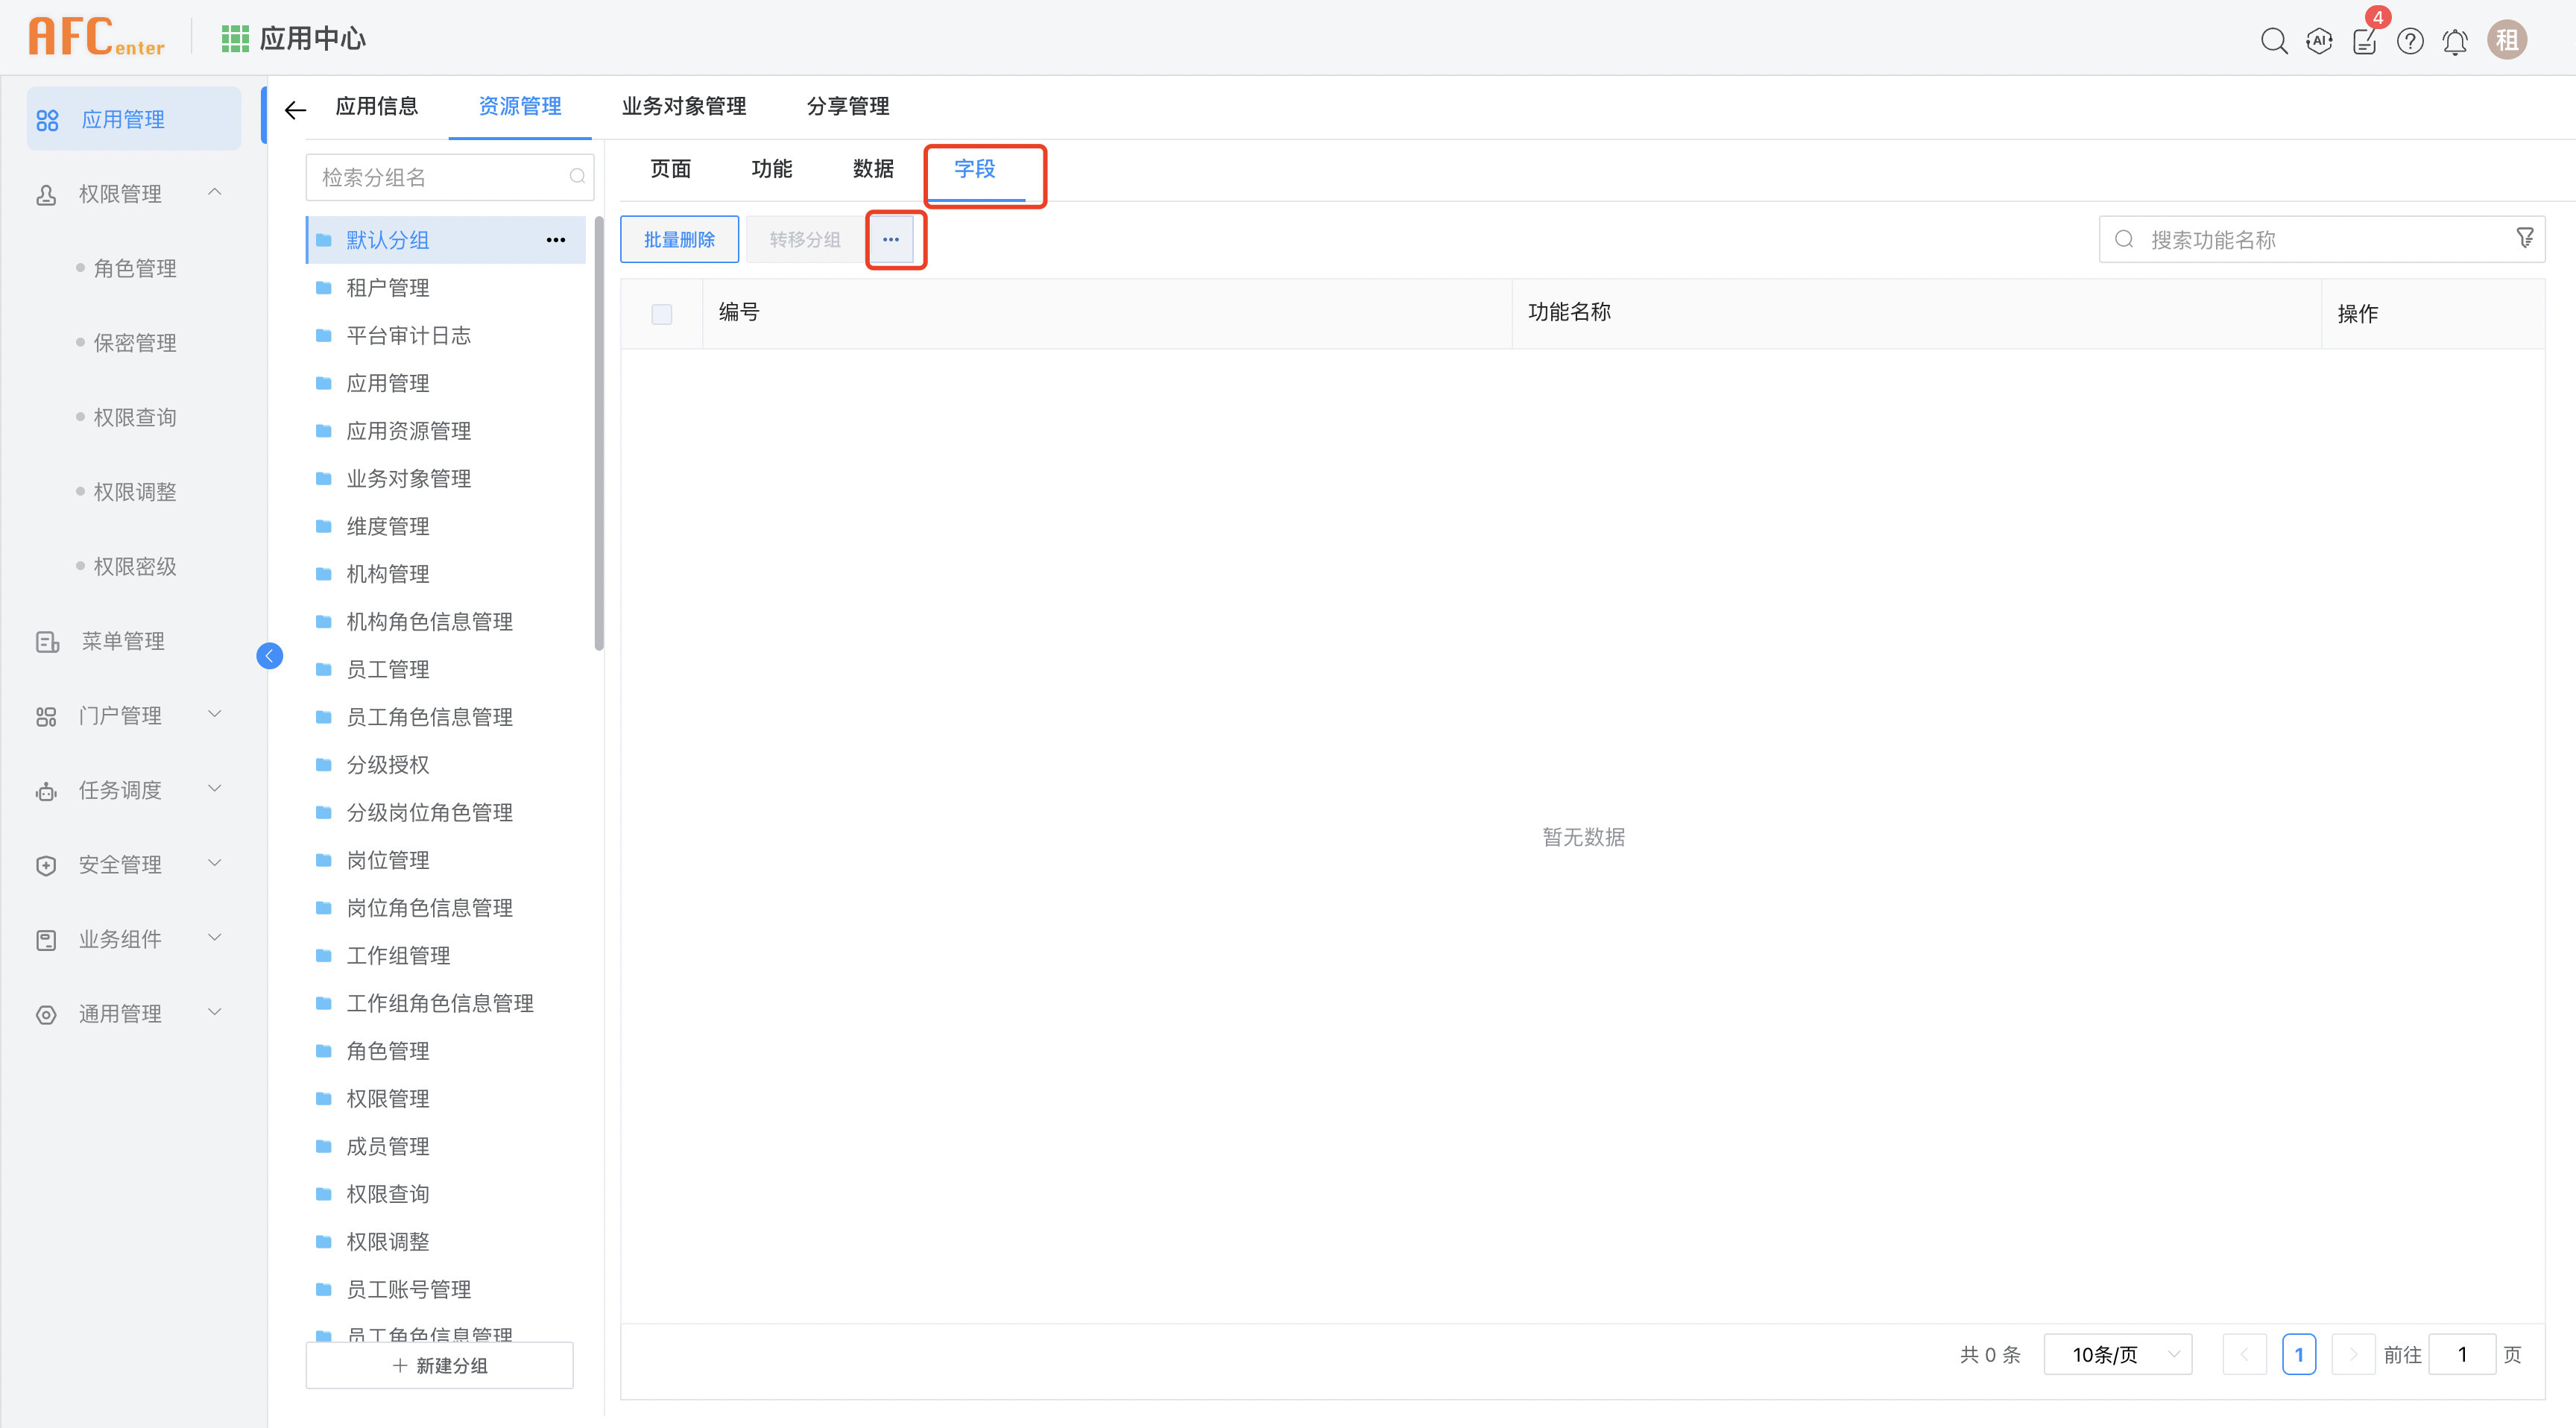Click the 批量删除 button
The width and height of the screenshot is (2576, 1428).
679,239
